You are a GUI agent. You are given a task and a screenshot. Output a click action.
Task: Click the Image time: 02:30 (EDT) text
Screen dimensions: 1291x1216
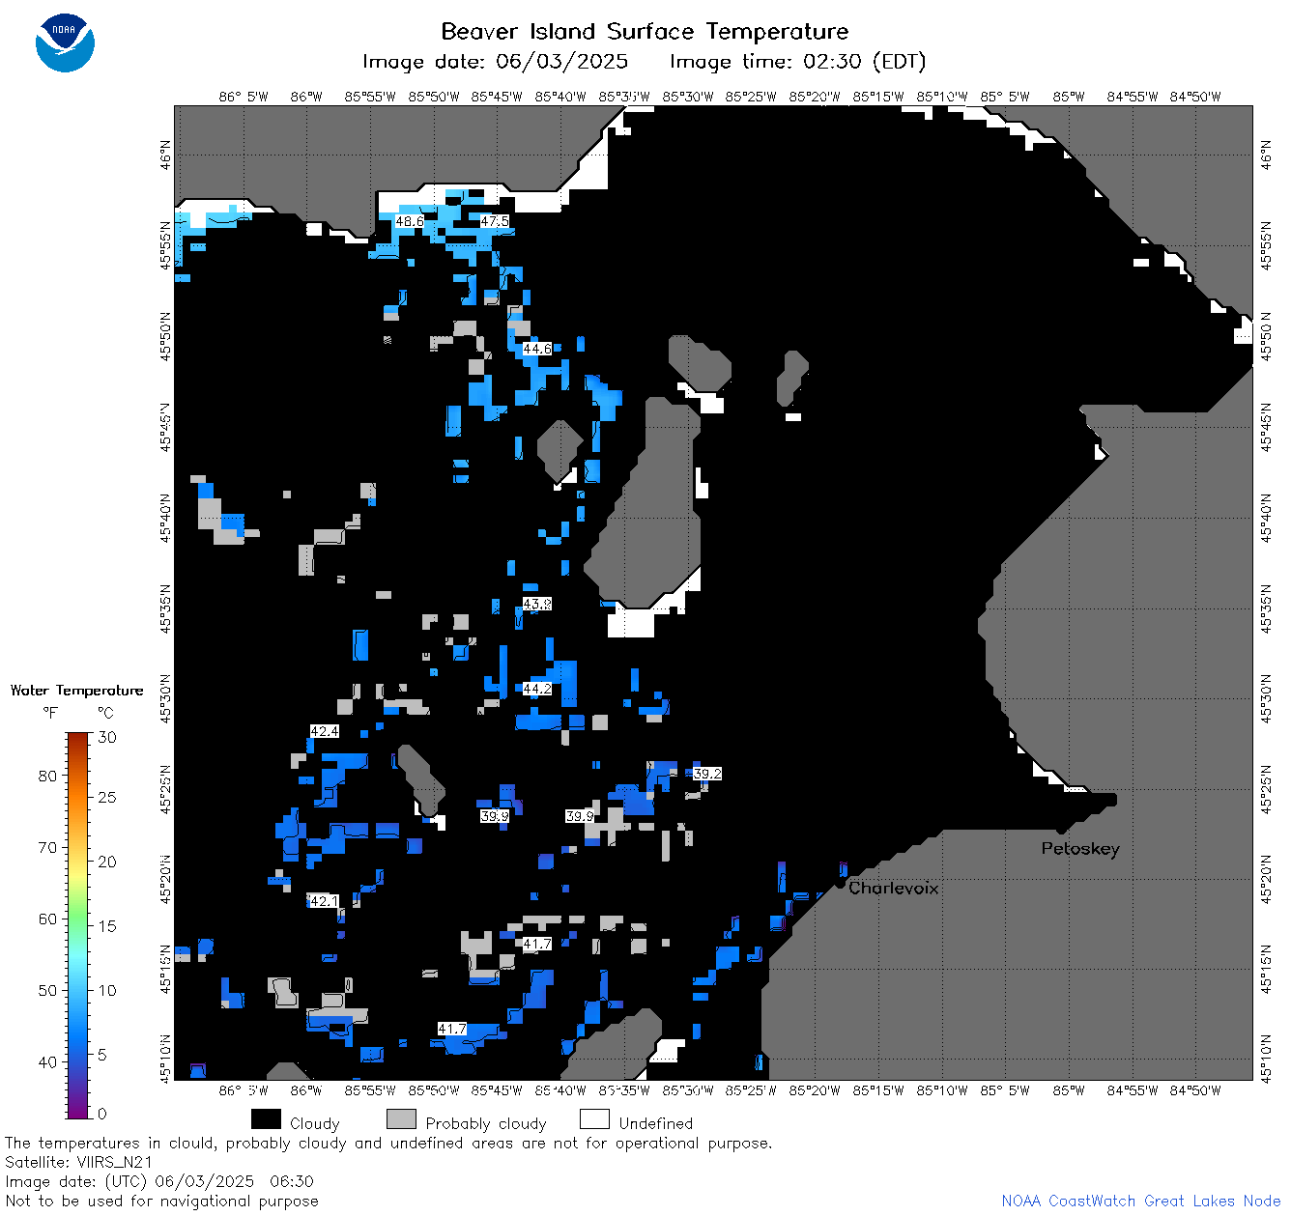pos(797,62)
